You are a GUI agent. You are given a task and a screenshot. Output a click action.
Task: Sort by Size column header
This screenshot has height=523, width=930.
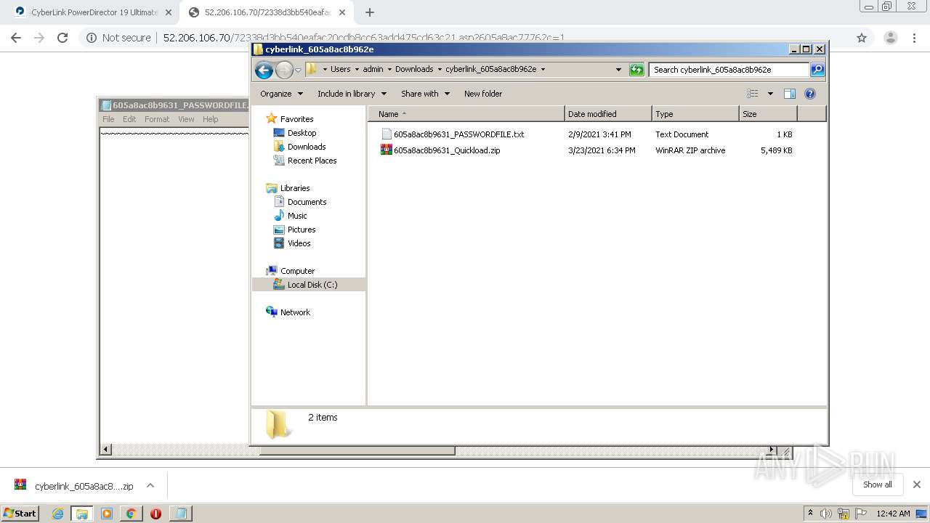coord(768,114)
